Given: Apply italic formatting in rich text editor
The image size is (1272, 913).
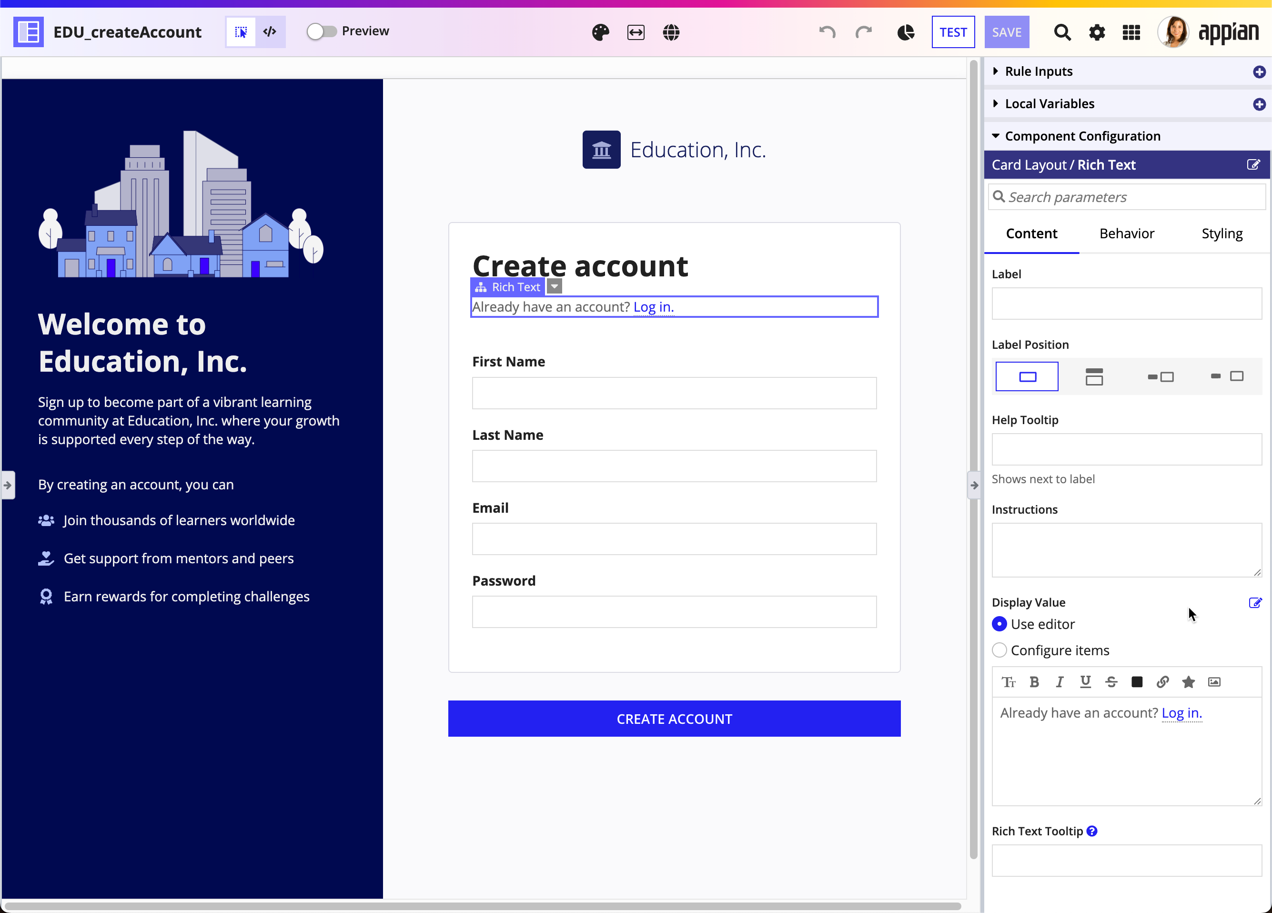Looking at the screenshot, I should pyautogui.click(x=1060, y=682).
